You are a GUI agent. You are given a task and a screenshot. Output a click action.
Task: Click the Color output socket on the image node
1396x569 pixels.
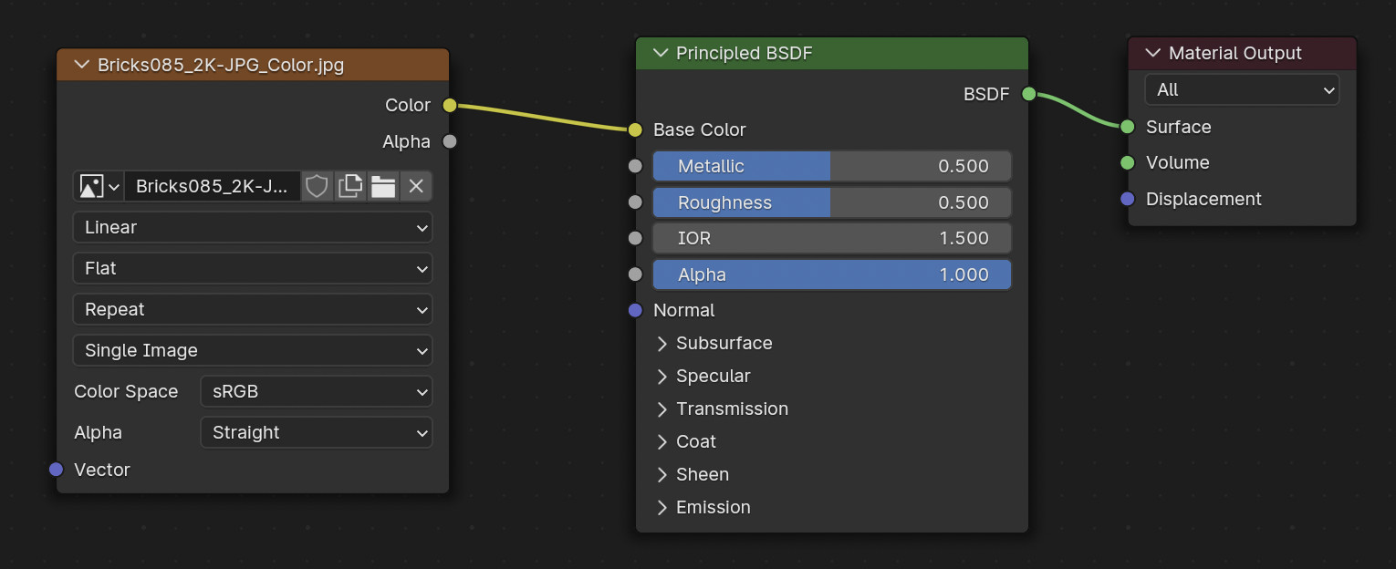449,105
